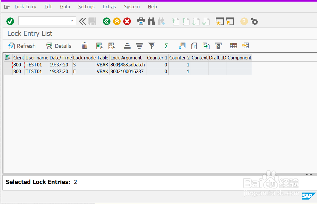
Task: Click the Delete trash can icon
Action: [85, 46]
